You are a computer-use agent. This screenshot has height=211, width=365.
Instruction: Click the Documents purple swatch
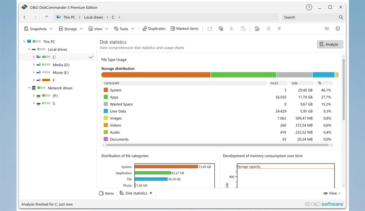tap(106, 139)
